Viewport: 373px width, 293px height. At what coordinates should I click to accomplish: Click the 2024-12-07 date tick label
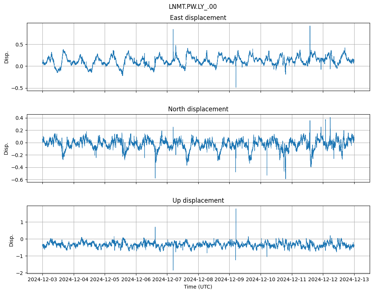(x=167, y=280)
